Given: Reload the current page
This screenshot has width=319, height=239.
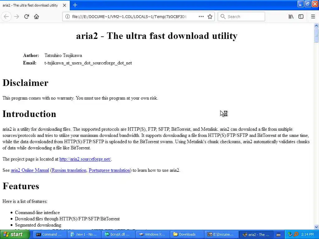Looking at the screenshot, I should [26, 17].
